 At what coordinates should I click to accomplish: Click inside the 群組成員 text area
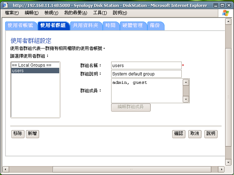(x=147, y=91)
